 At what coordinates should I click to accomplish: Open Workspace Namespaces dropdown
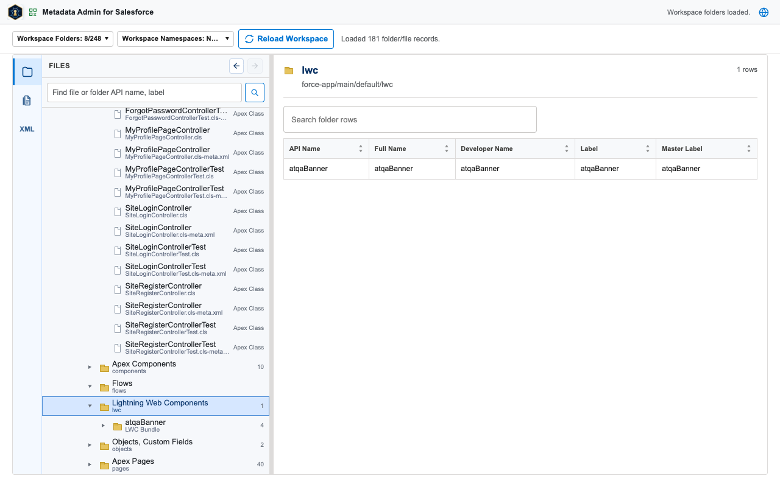175,39
